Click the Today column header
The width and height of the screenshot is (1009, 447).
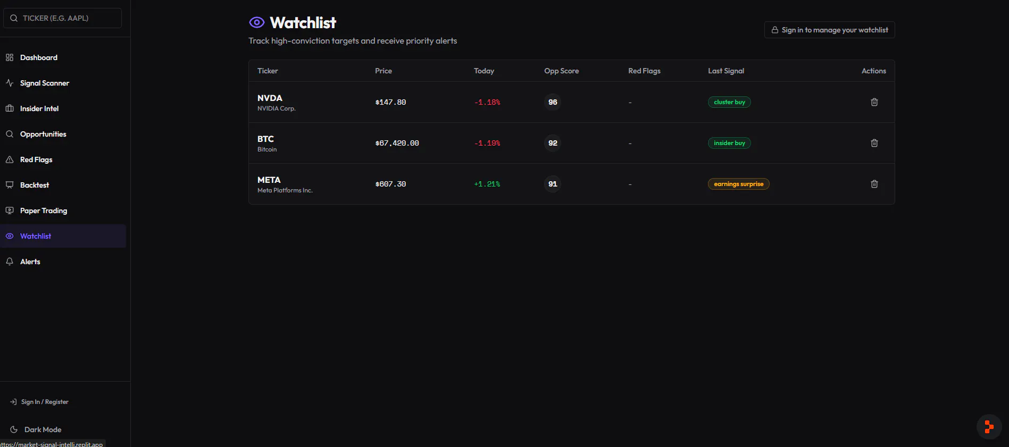(484, 71)
